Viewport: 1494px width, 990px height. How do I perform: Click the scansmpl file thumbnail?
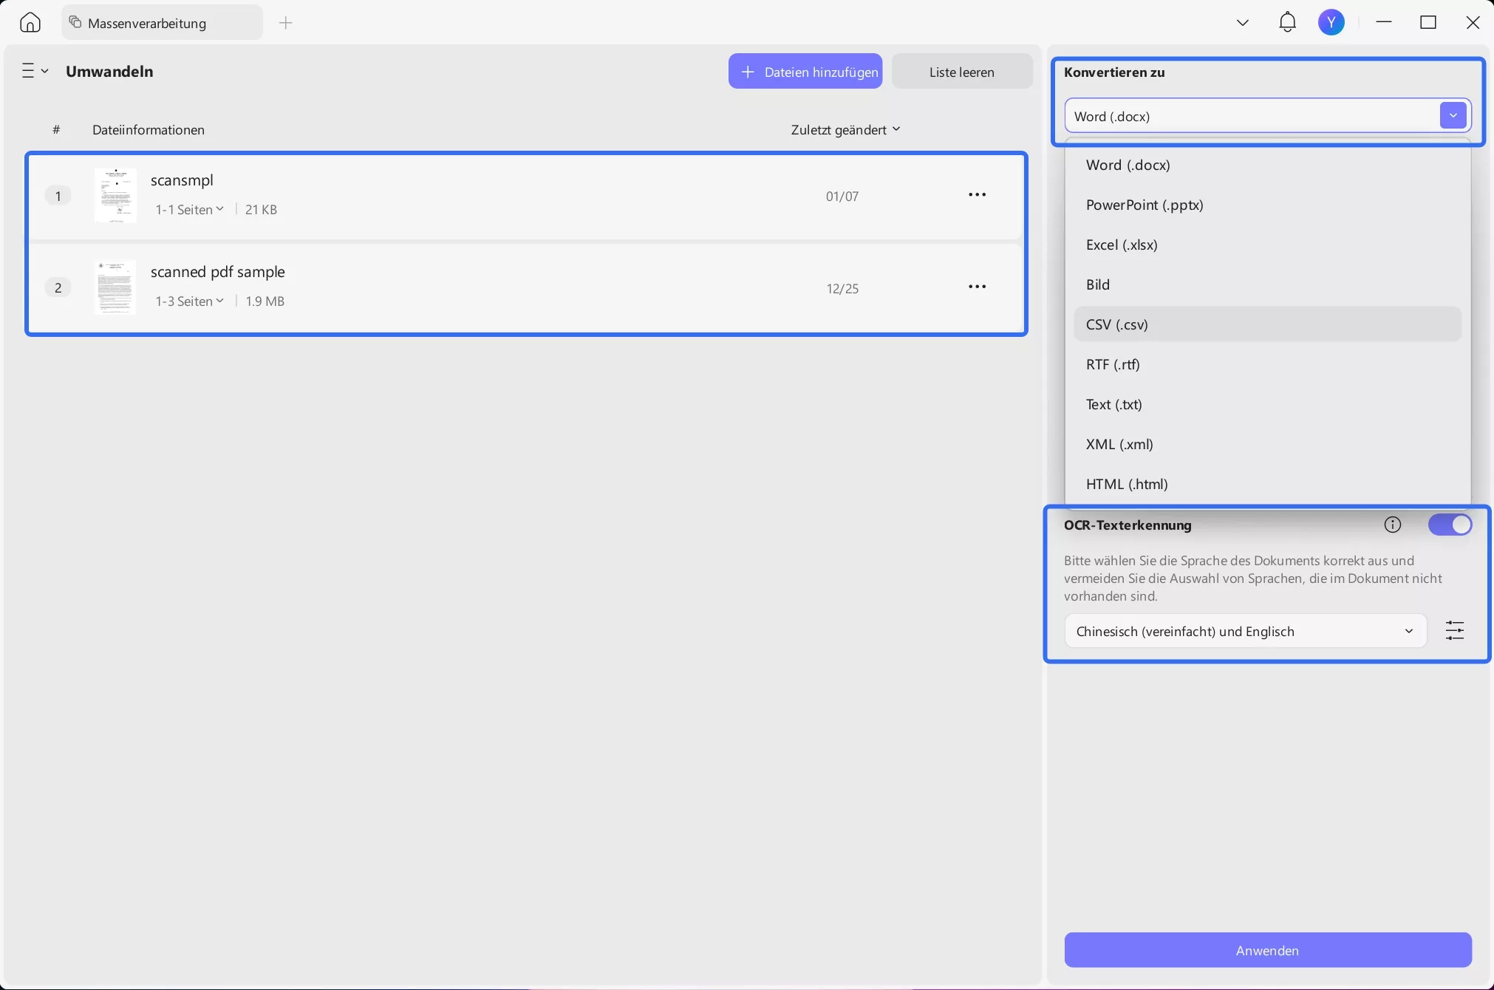(x=115, y=196)
